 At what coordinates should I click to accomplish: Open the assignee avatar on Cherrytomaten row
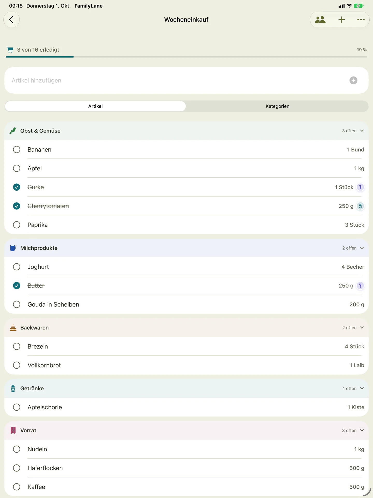coord(360,206)
